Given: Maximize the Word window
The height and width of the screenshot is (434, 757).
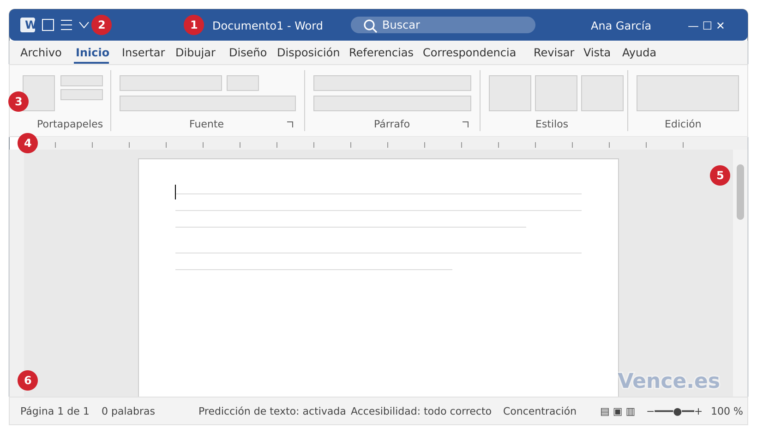Looking at the screenshot, I should [x=707, y=25].
